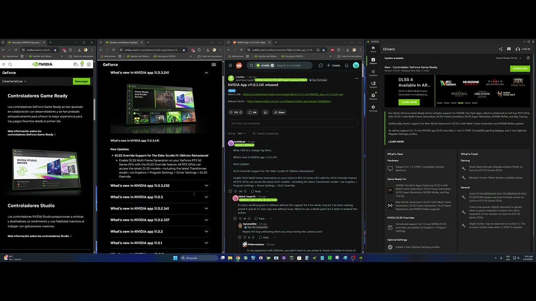Expand What's new in NVIDIA app 11.0.1
The height and width of the screenshot is (301, 536).
click(x=159, y=243)
